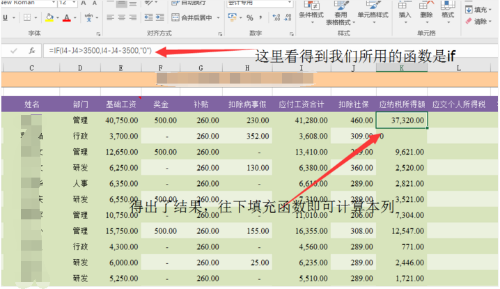The image size is (500, 289).
Task: Open underline style dropdown arrow
Action: pyautogui.click(x=14, y=18)
